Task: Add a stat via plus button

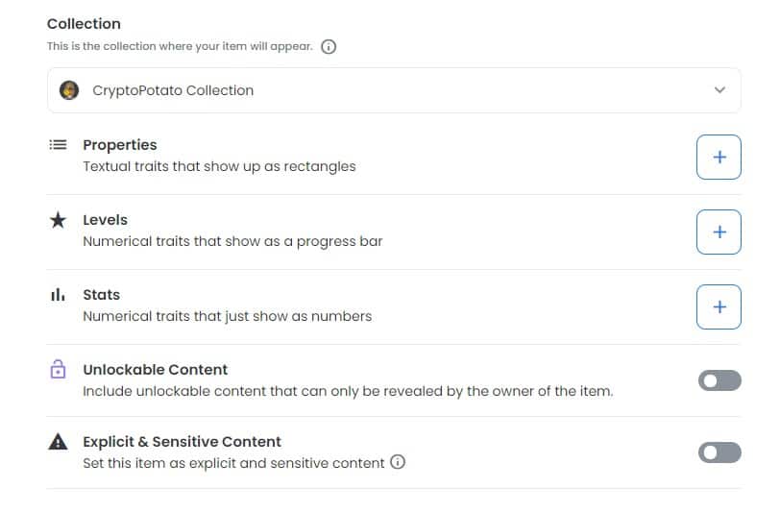Action: [x=719, y=306]
